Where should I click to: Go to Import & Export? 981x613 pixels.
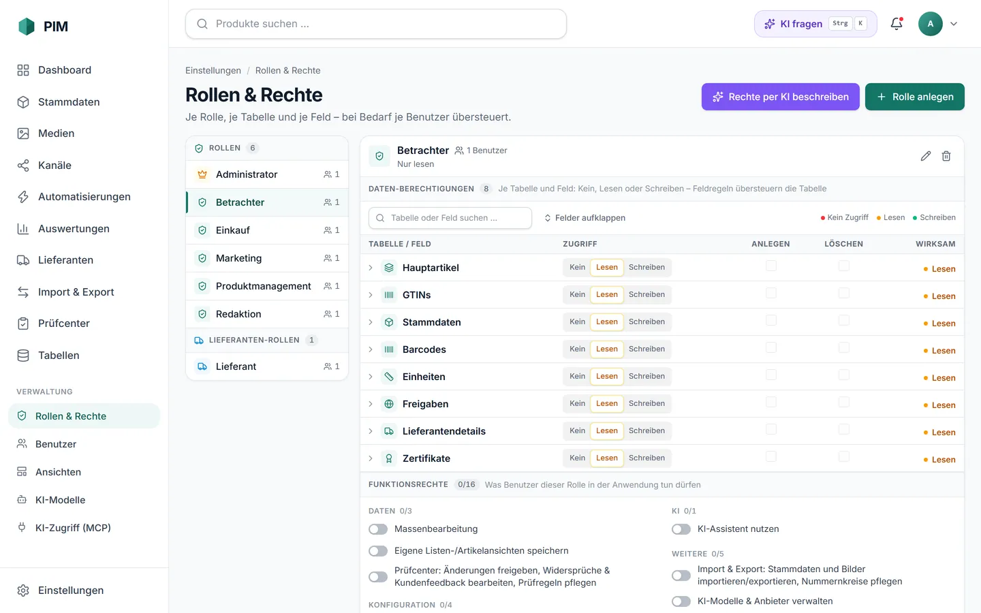click(84, 292)
